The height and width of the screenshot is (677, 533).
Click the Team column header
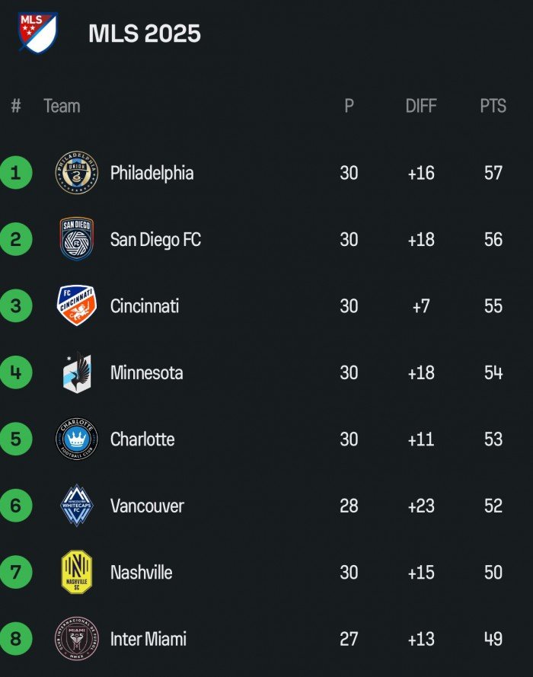tap(62, 106)
